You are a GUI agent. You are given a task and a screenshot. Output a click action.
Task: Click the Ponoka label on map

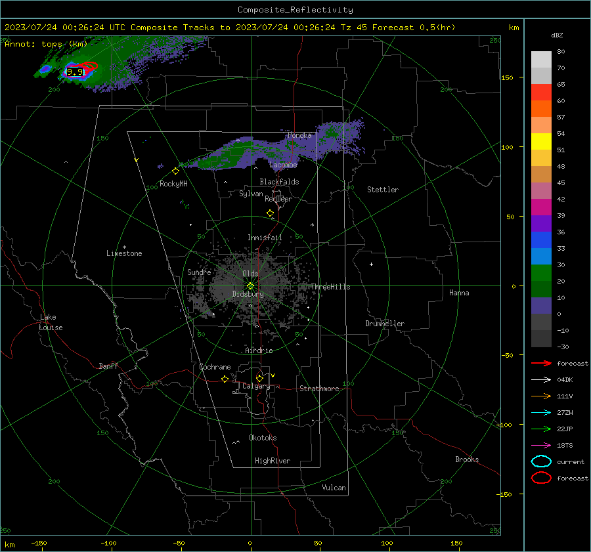(x=299, y=135)
